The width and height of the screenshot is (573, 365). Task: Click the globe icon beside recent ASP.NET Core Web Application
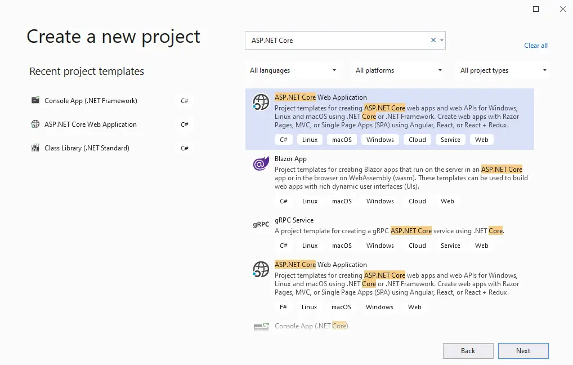click(x=35, y=124)
